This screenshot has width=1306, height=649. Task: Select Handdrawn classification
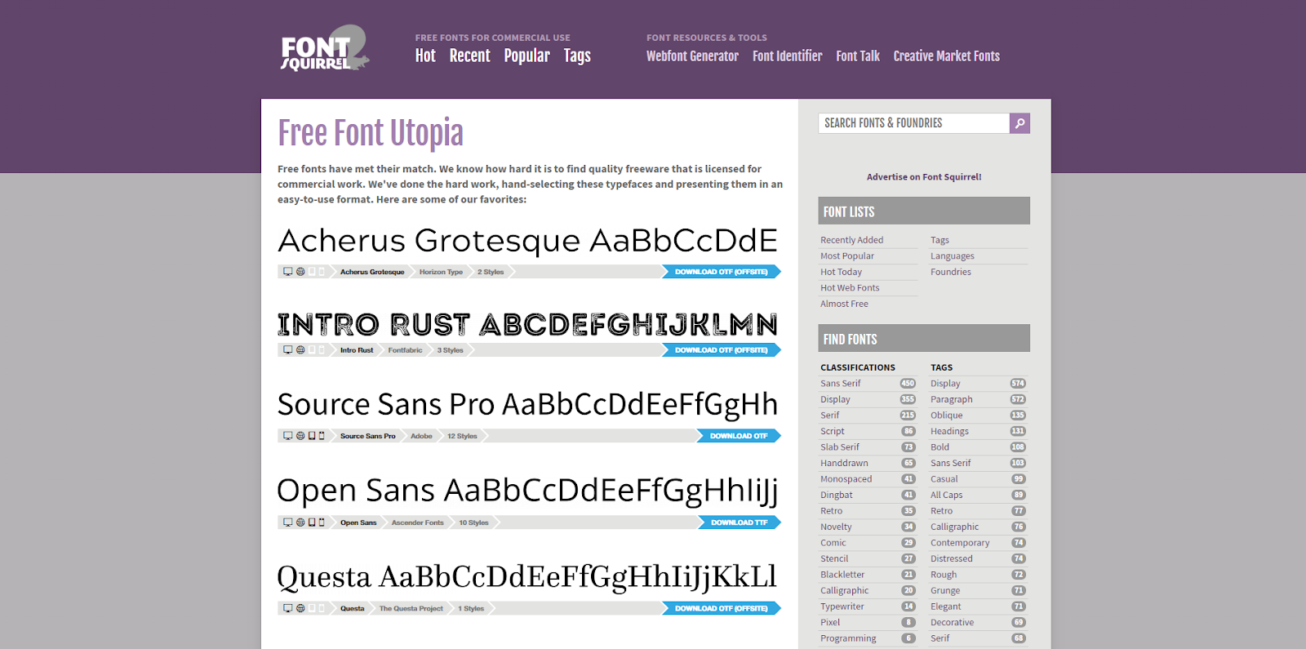[x=844, y=464]
